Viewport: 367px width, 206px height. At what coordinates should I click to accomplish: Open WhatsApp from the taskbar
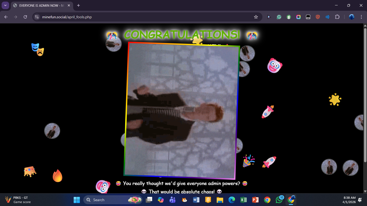coord(279,200)
